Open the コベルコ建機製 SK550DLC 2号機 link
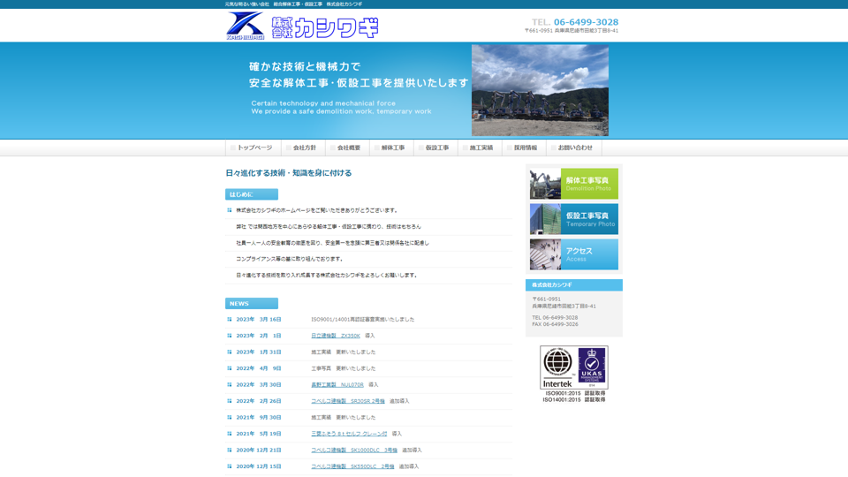The width and height of the screenshot is (848, 477). (352, 466)
